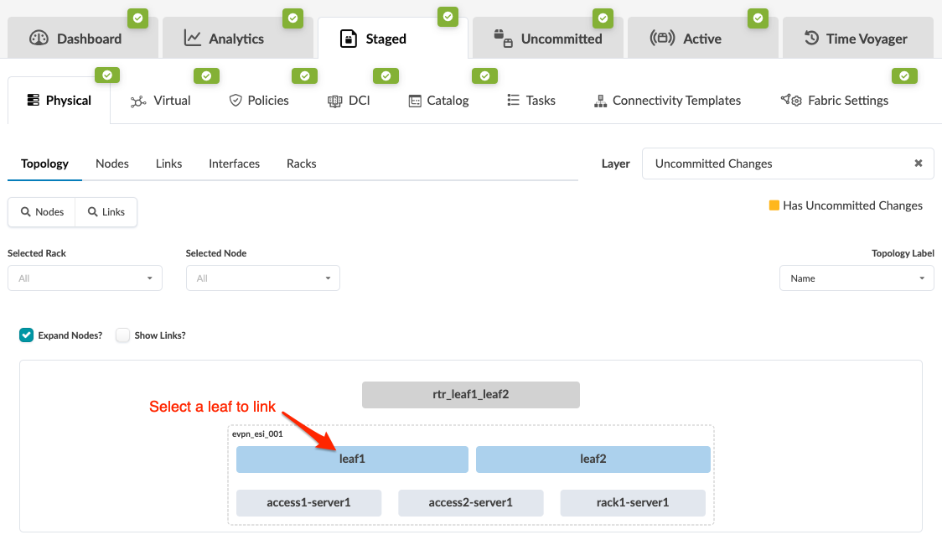Expand the Topology Label dropdown

856,278
